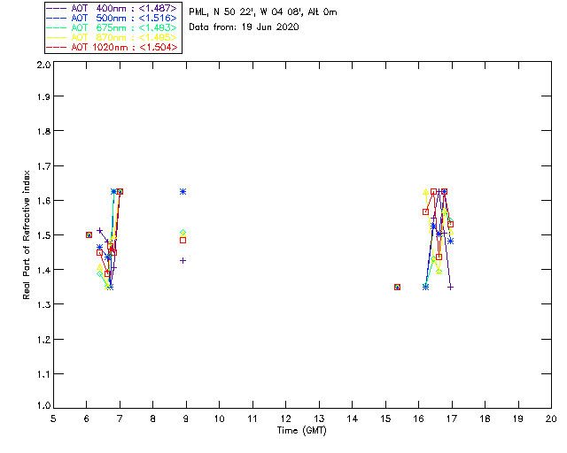This screenshot has height=453, width=567.
Task: Click the 'Time (GMT)' x-axis label
Action: pos(301,431)
